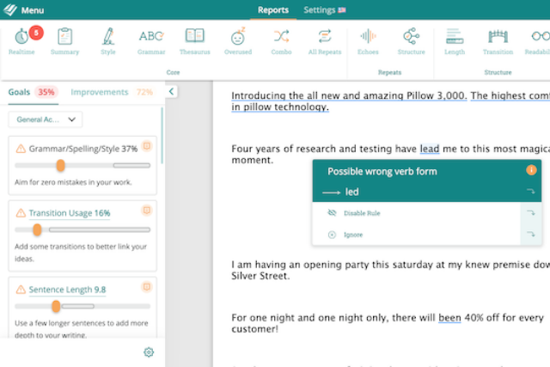This screenshot has height=367, width=550.
Task: Click the 'I am having an opening party' sentence
Action: 390,270
